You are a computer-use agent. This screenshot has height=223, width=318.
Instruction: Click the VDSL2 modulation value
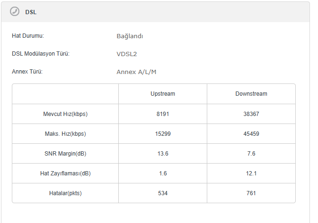(x=126, y=54)
